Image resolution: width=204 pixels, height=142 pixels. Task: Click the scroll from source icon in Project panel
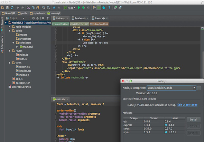pos(34,18)
